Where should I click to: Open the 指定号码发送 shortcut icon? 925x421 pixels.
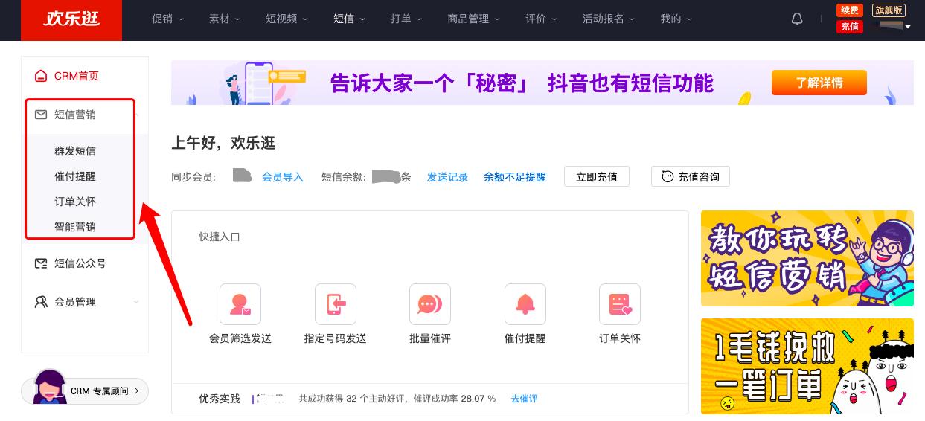pos(336,304)
